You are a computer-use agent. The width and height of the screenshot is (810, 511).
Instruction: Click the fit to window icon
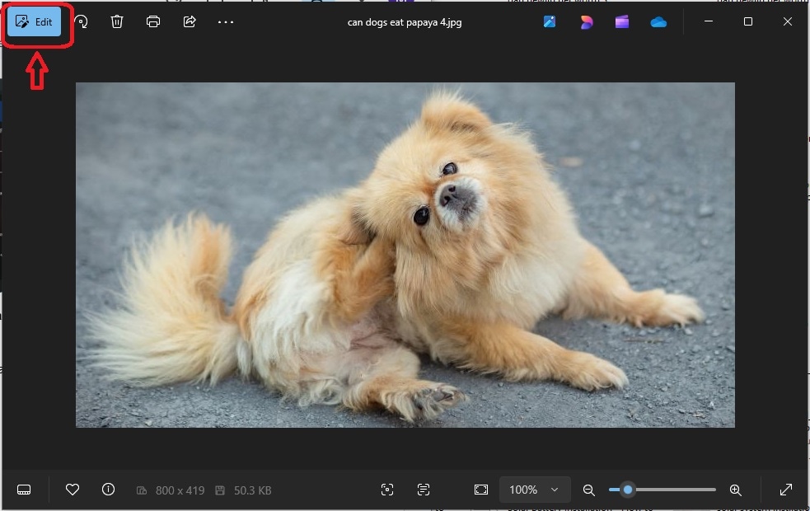click(481, 490)
